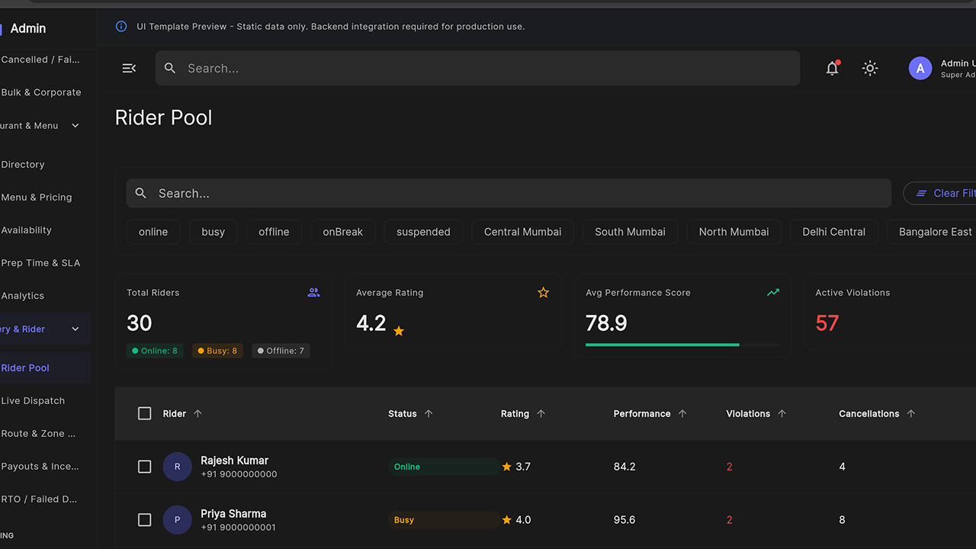Collapse Delivery & Rider sidebar chevron
The image size is (976, 549).
pos(75,329)
